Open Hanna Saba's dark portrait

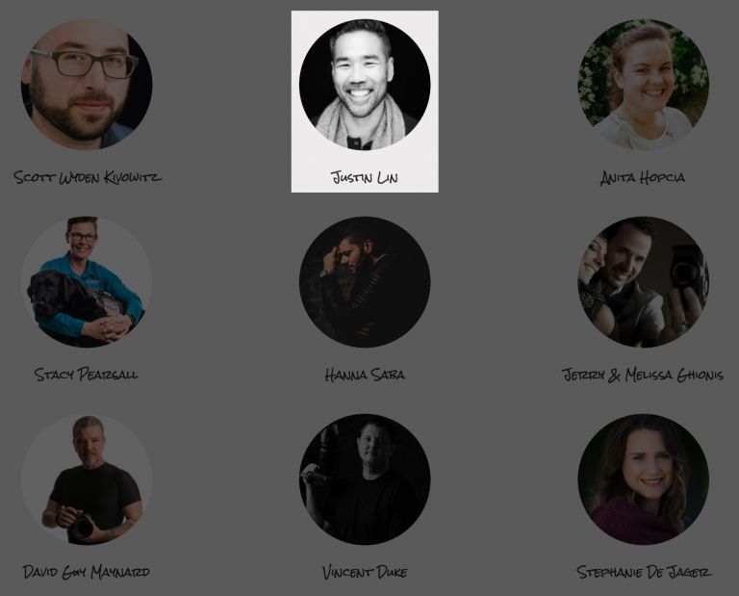[x=365, y=282]
